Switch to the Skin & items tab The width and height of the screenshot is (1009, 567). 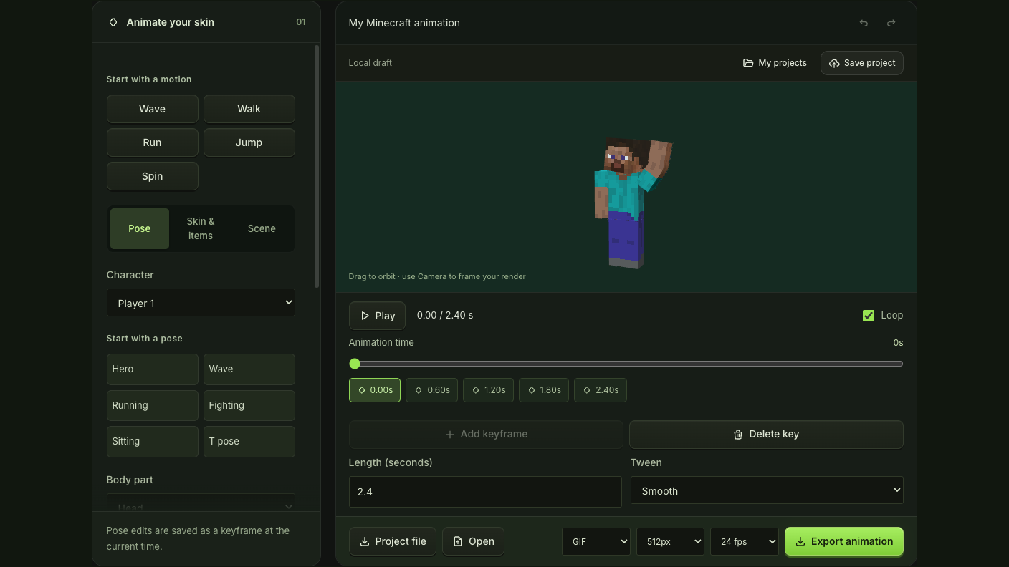pos(201,228)
